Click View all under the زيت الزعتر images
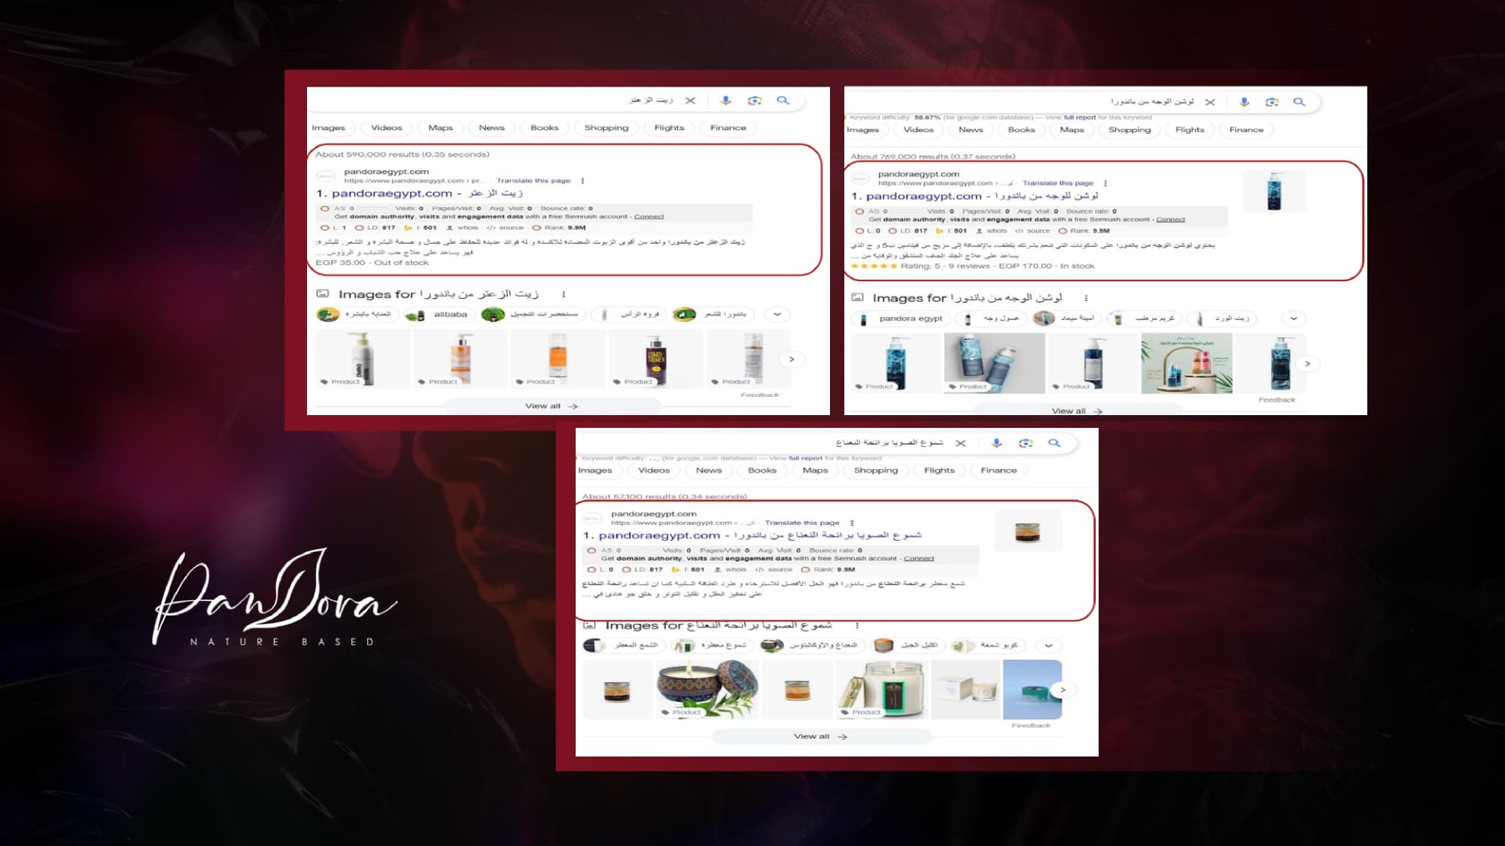The width and height of the screenshot is (1505, 846). coord(552,406)
